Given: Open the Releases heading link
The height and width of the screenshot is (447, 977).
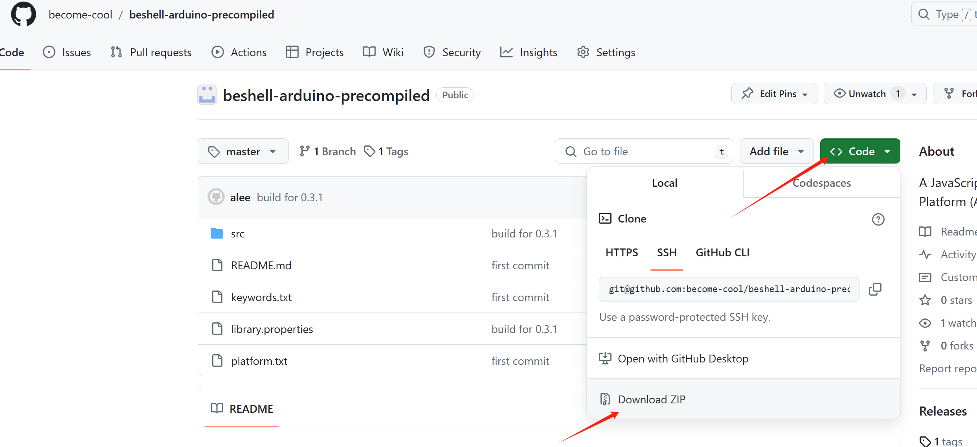Looking at the screenshot, I should 943,411.
